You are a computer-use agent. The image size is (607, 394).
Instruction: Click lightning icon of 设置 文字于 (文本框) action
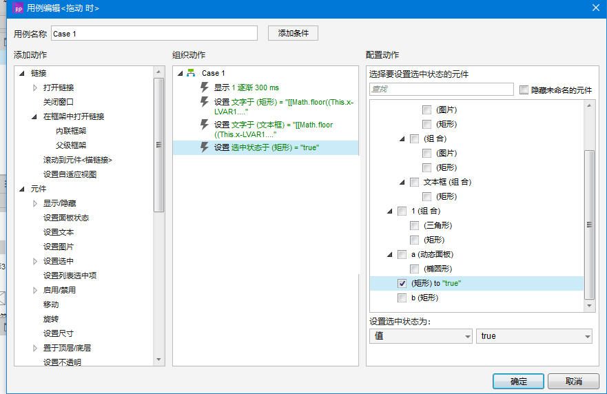(x=204, y=125)
